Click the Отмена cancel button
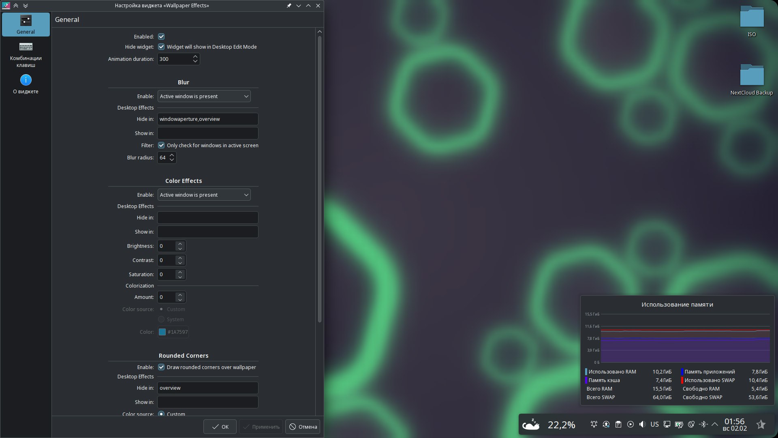 (303, 427)
